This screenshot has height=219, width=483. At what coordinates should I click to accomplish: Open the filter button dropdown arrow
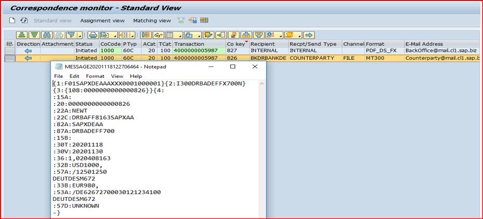click(79, 35)
